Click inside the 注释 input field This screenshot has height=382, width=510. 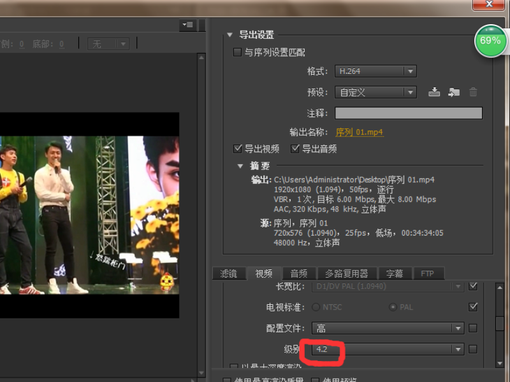tap(408, 113)
